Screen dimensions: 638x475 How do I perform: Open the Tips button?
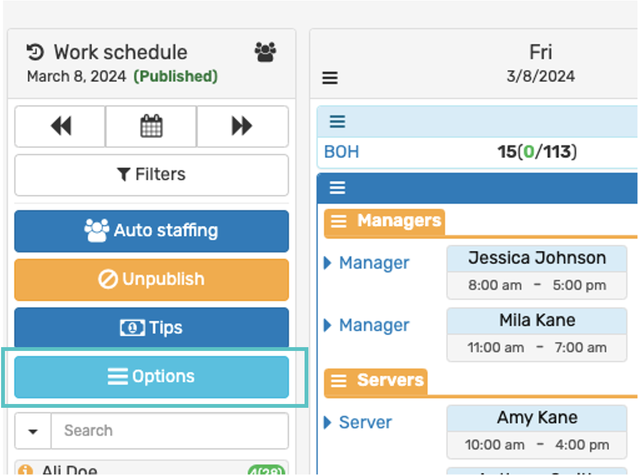click(151, 328)
